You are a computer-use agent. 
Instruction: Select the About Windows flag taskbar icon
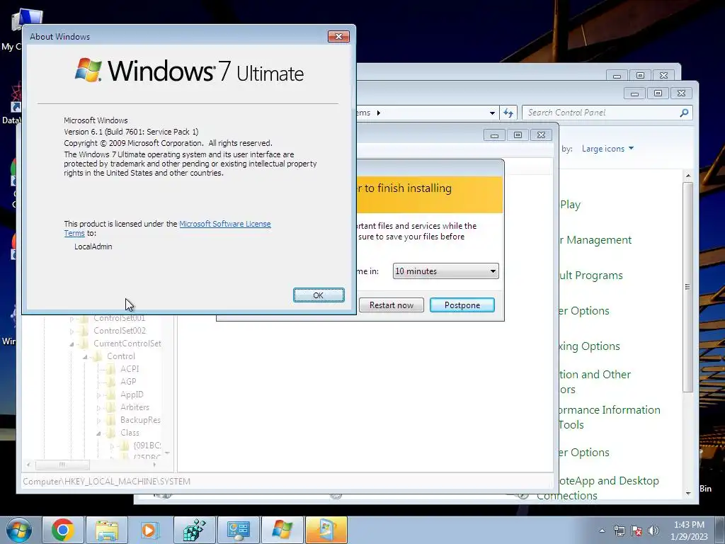click(282, 530)
